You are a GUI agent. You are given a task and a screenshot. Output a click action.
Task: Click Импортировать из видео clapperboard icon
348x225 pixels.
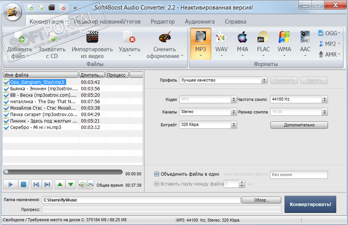(x=92, y=37)
